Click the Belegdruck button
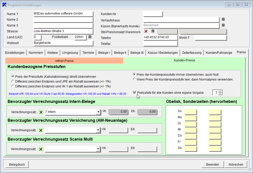Image resolution: width=253 pixels, height=173 pixels. point(17,164)
